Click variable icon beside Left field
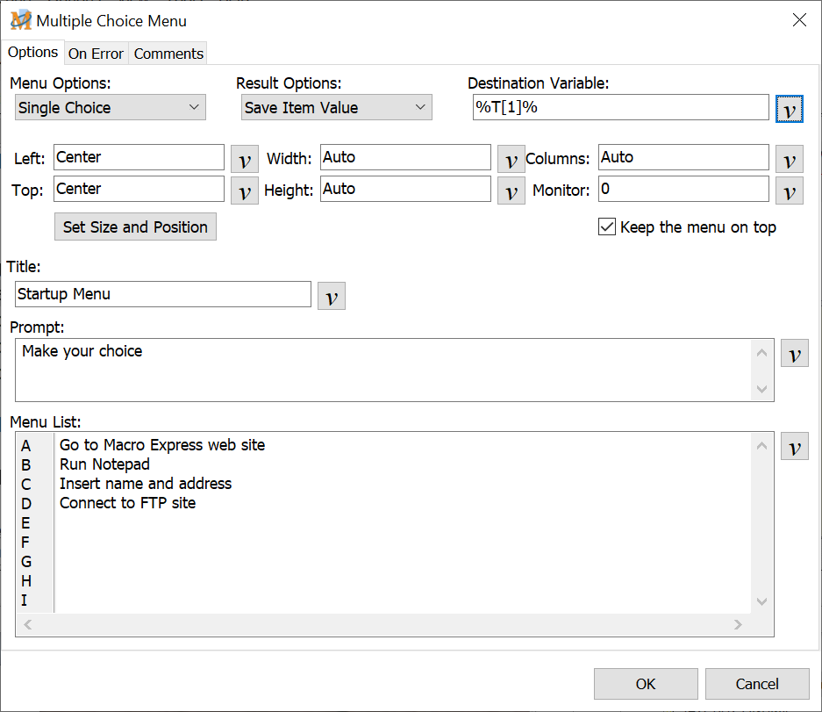This screenshot has width=822, height=712. pyautogui.click(x=245, y=159)
